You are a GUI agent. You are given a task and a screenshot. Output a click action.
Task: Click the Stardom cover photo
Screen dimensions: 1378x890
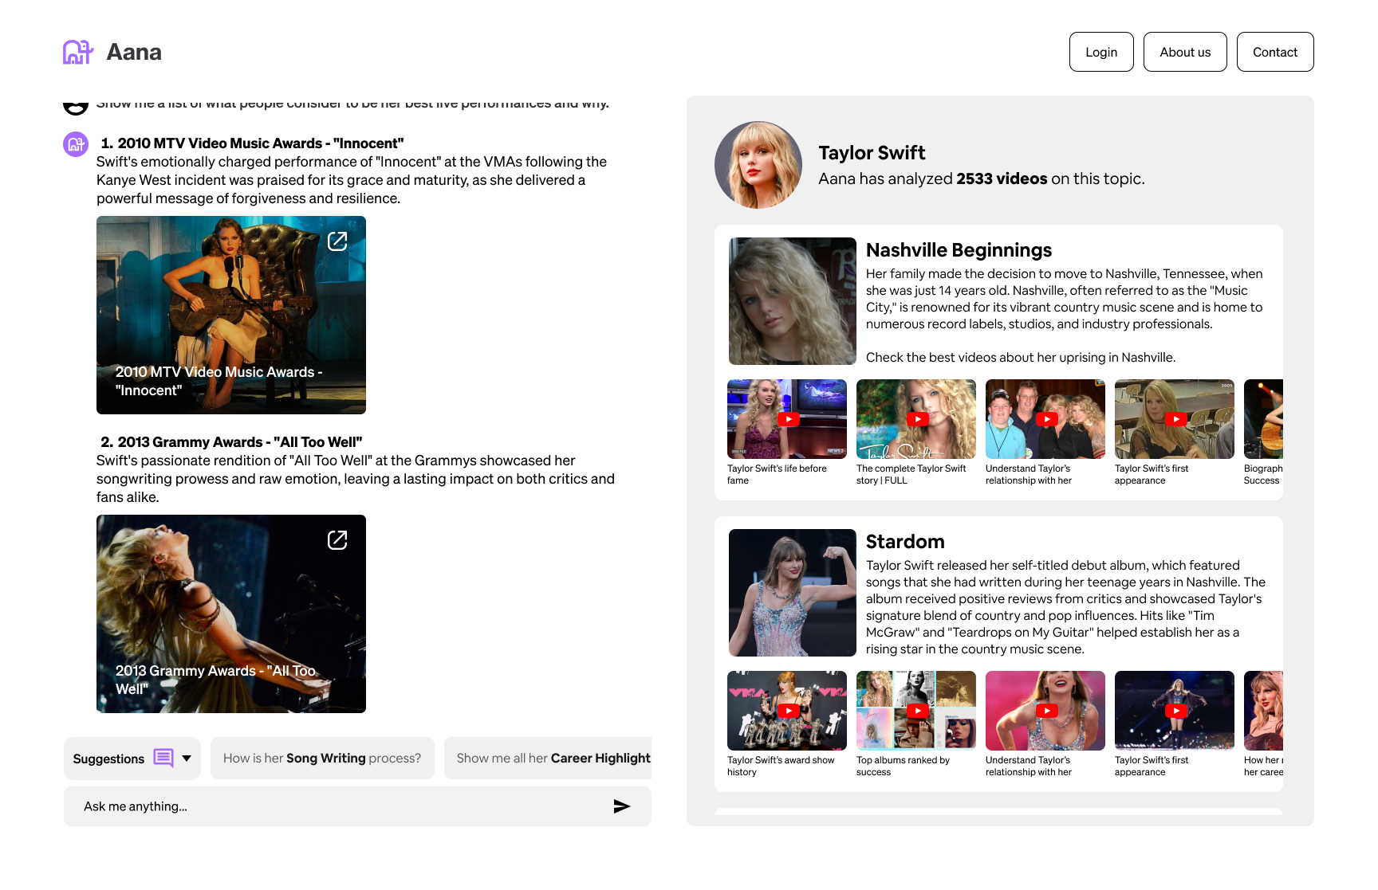793,593
